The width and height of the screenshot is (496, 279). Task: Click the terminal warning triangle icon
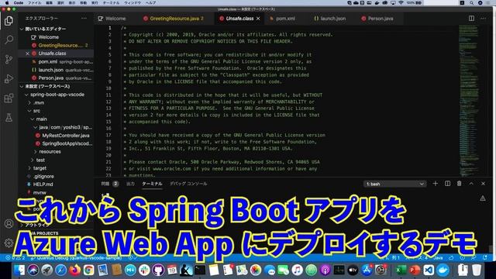[x=483, y=198]
